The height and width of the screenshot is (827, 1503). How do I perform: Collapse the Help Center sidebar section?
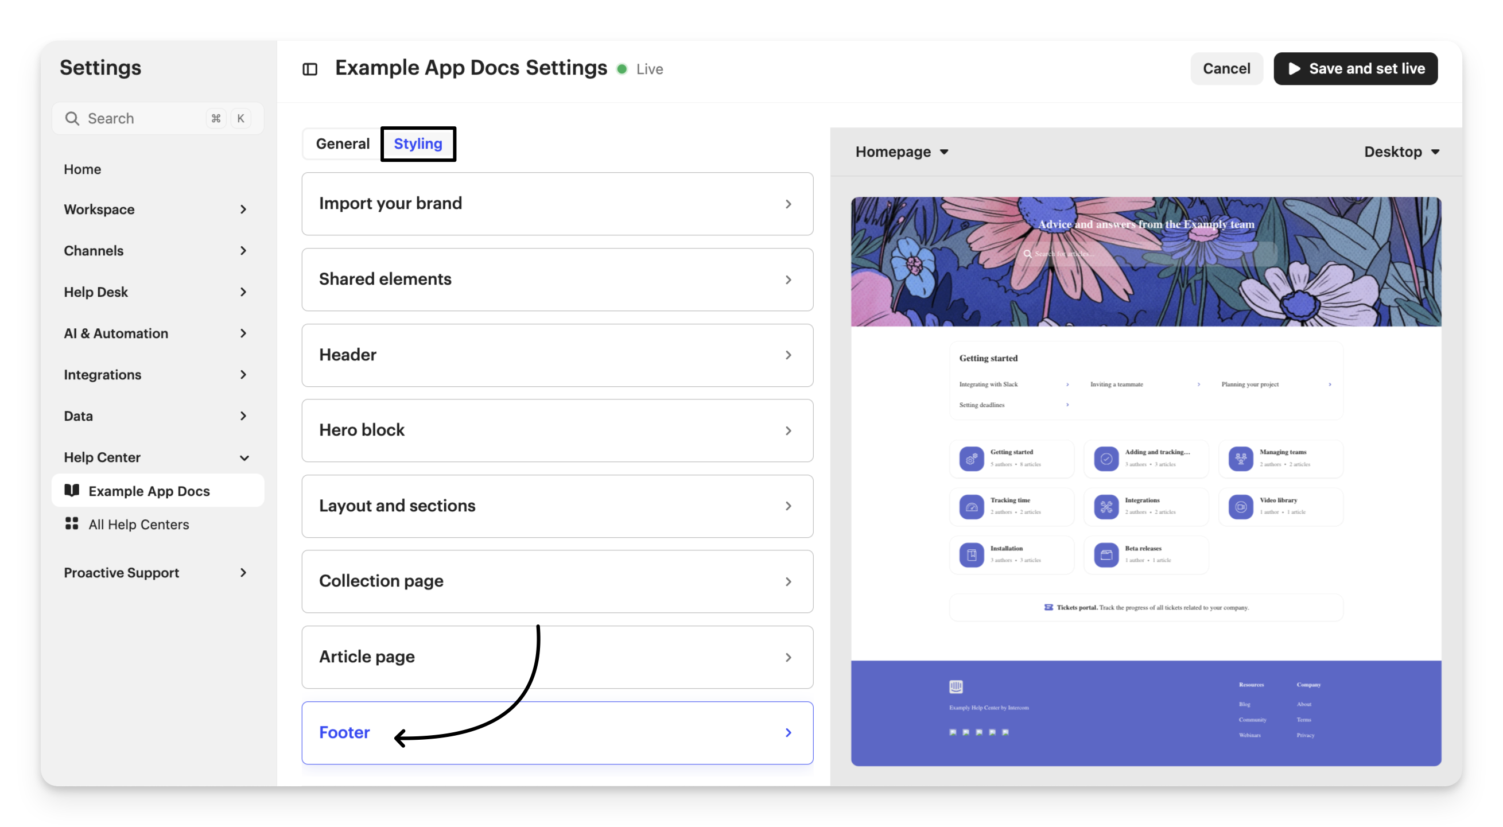click(244, 457)
